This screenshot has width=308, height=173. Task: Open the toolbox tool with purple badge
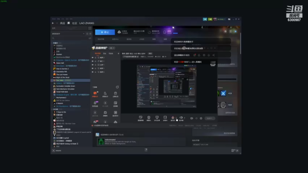point(95,104)
